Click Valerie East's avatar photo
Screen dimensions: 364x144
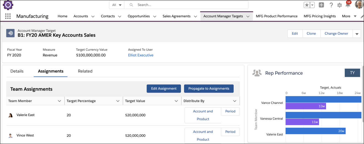pyautogui.click(x=10, y=115)
